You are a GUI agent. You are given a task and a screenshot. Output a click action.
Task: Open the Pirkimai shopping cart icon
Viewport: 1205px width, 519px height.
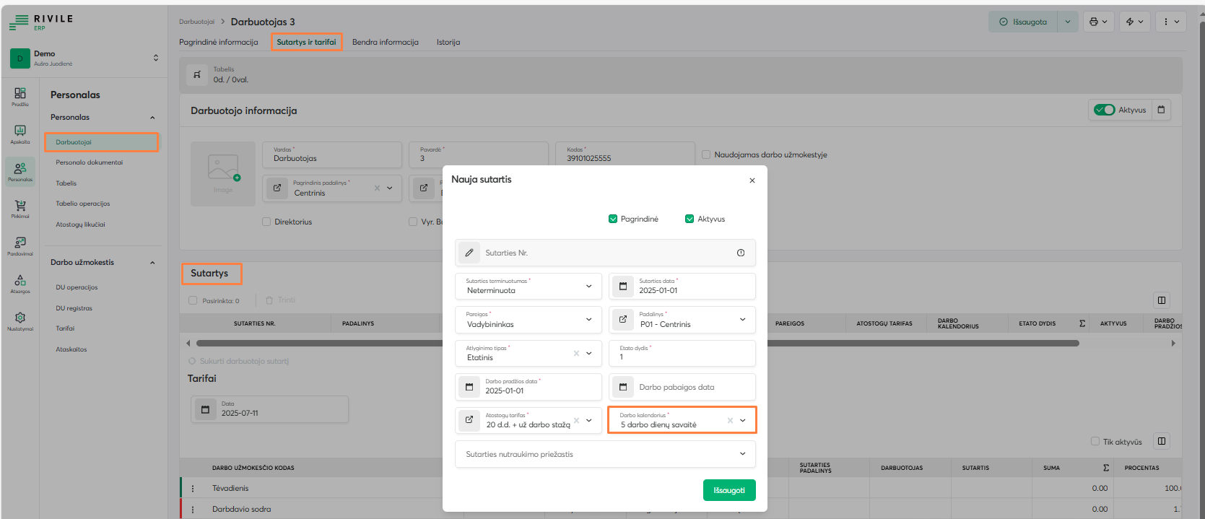pyautogui.click(x=20, y=206)
